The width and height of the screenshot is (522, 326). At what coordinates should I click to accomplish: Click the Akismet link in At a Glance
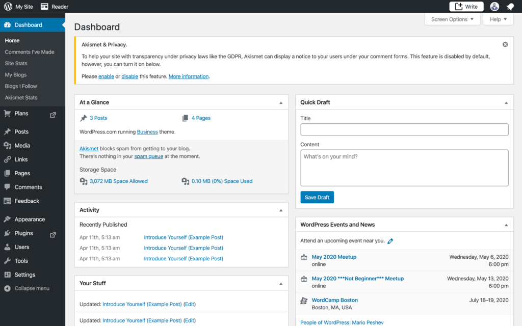(89, 149)
